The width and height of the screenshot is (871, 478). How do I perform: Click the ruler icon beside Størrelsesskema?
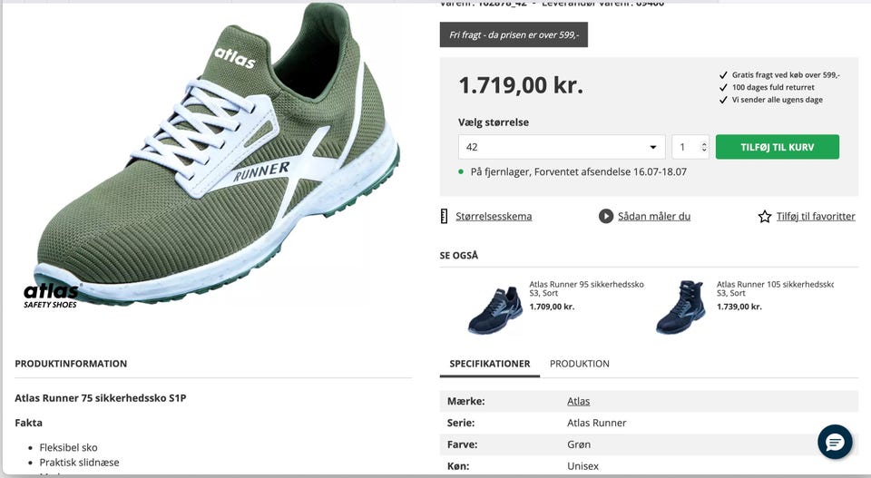[x=444, y=217]
